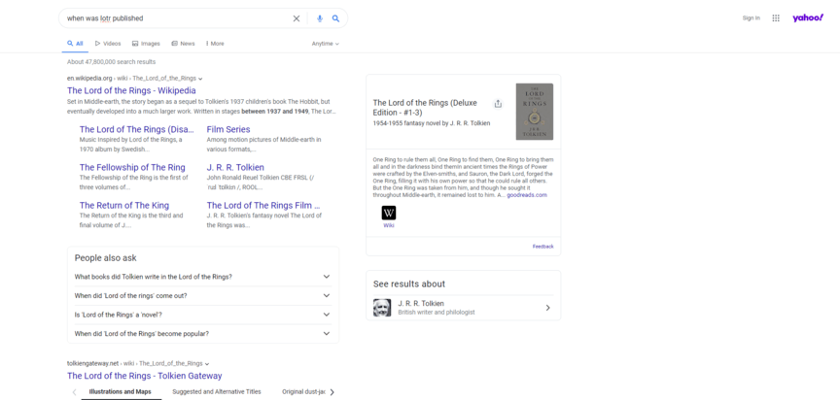Expand 'When did Lord of the Rings become popular'

coord(203,334)
